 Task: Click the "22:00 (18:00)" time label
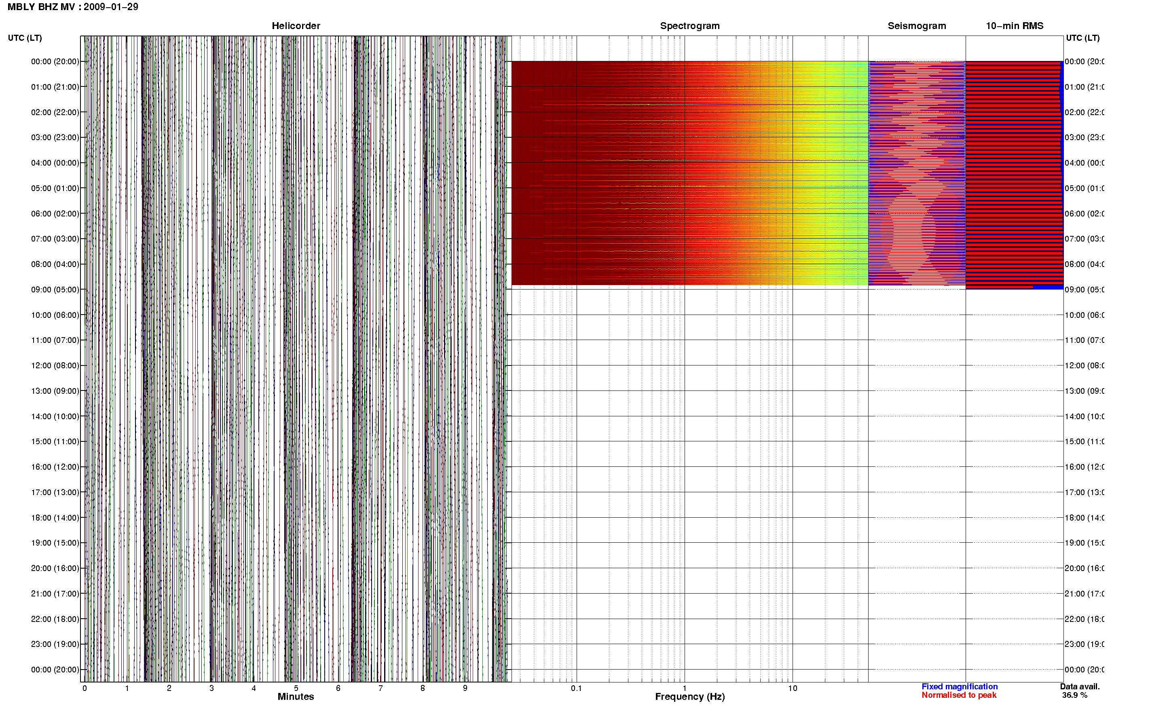point(55,619)
